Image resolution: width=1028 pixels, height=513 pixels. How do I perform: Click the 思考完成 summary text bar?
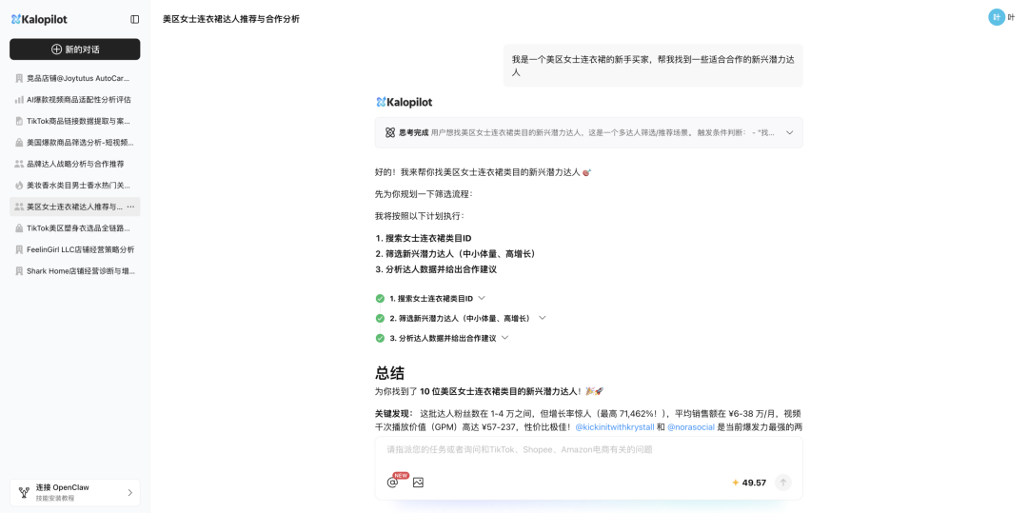589,132
